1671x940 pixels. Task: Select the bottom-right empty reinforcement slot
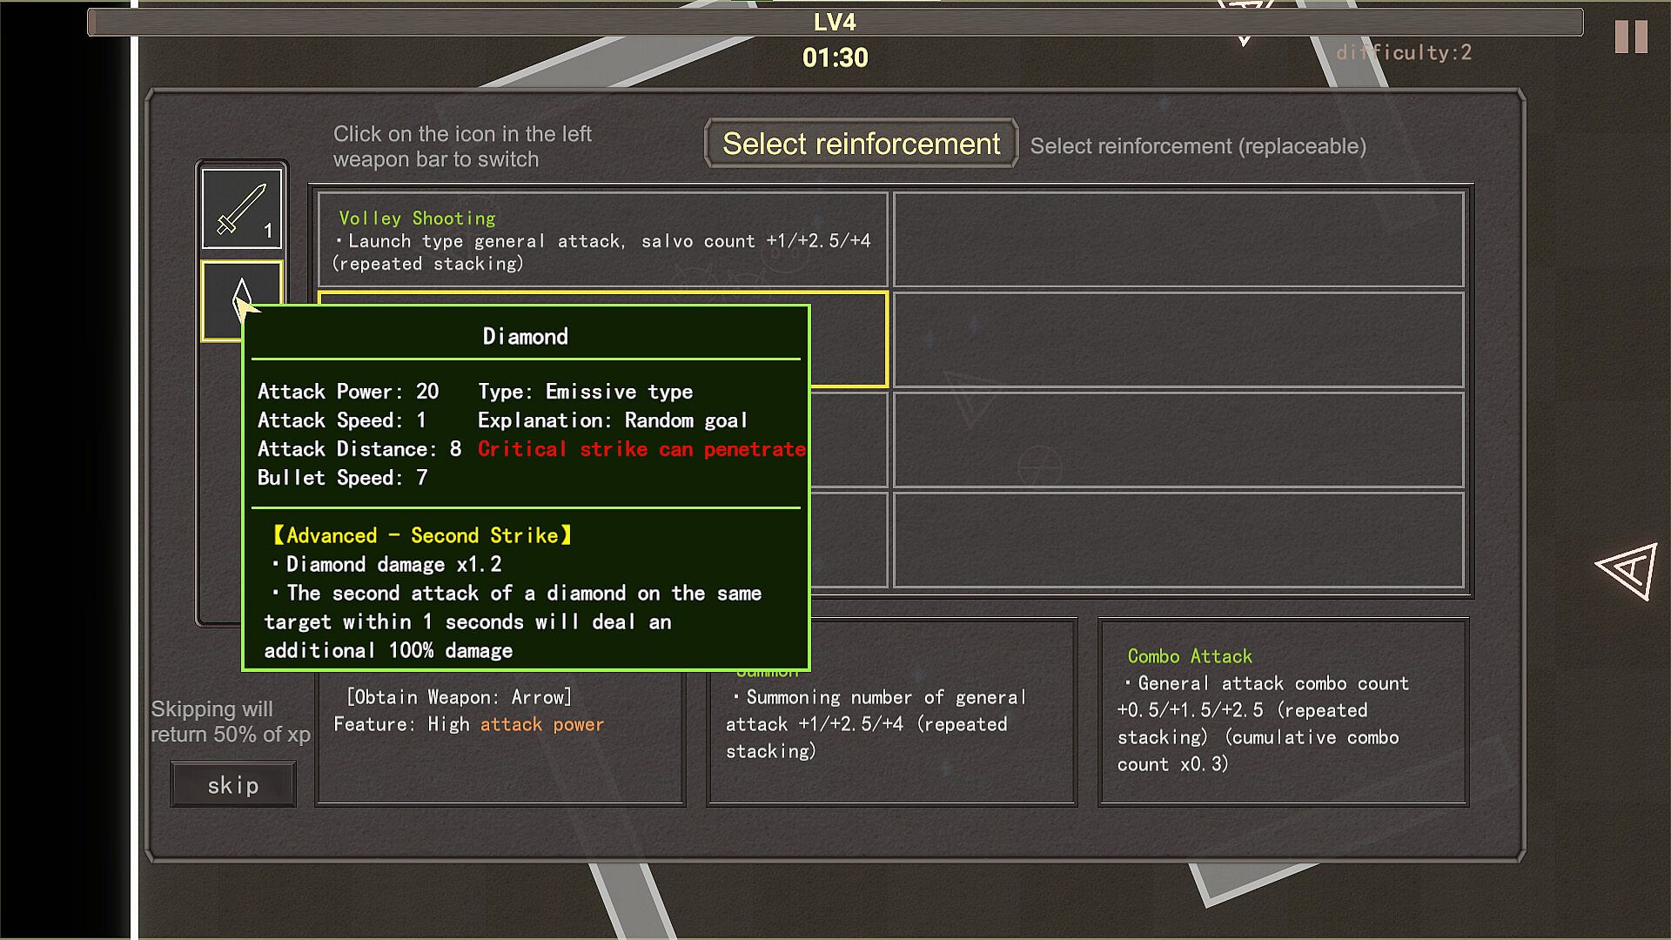(x=1178, y=540)
